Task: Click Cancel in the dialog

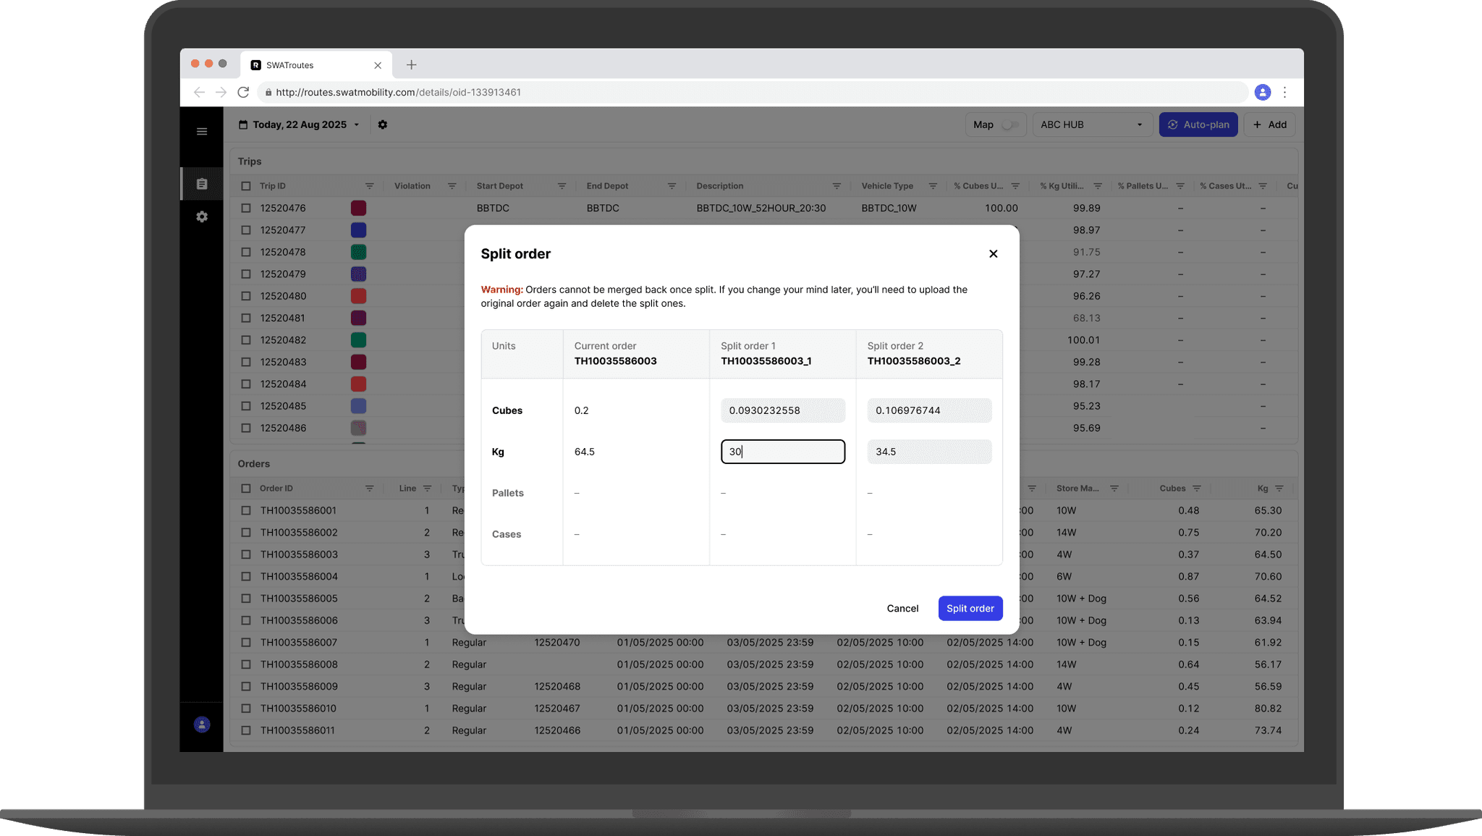Action: (902, 608)
